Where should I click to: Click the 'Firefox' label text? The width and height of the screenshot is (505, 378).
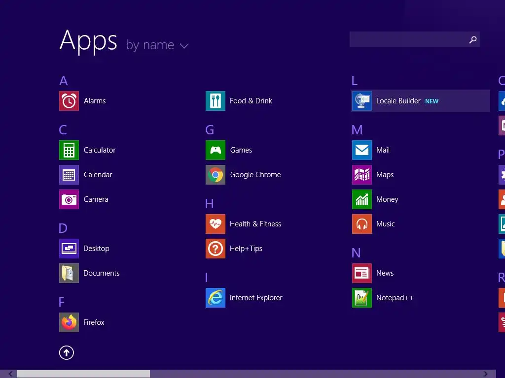tap(94, 322)
